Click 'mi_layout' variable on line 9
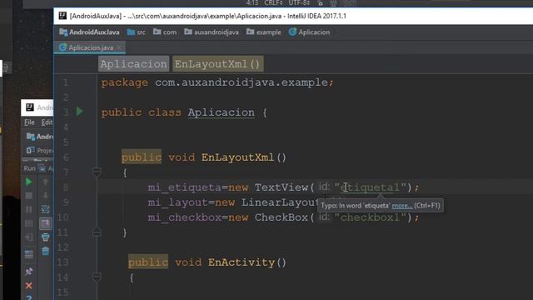This screenshot has width=533, height=300. tap(177, 202)
